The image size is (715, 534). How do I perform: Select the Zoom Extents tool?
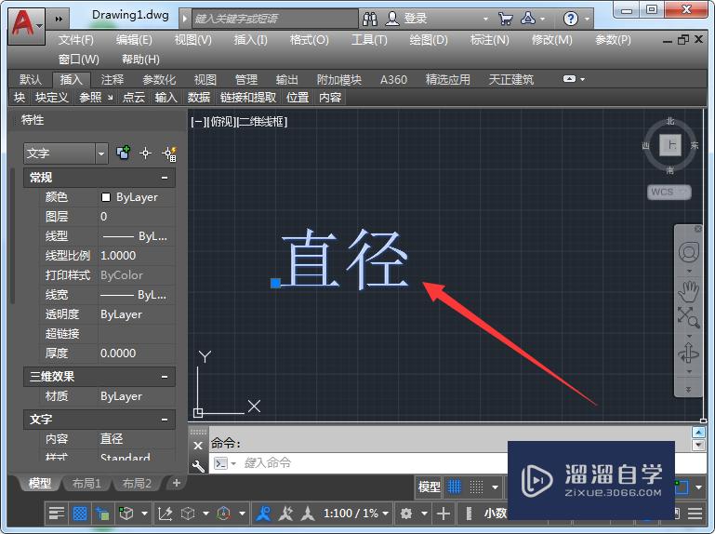[x=689, y=317]
